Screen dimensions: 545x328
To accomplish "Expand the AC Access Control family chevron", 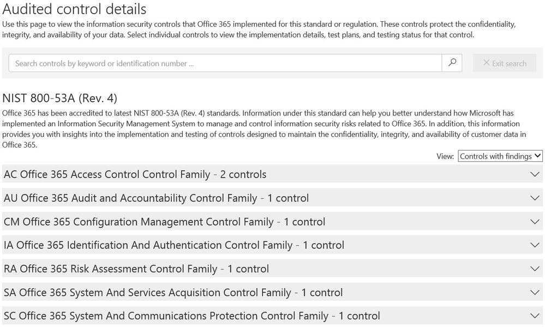I will pyautogui.click(x=535, y=174).
